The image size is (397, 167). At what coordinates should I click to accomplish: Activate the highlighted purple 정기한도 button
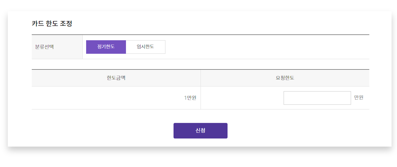[106, 47]
